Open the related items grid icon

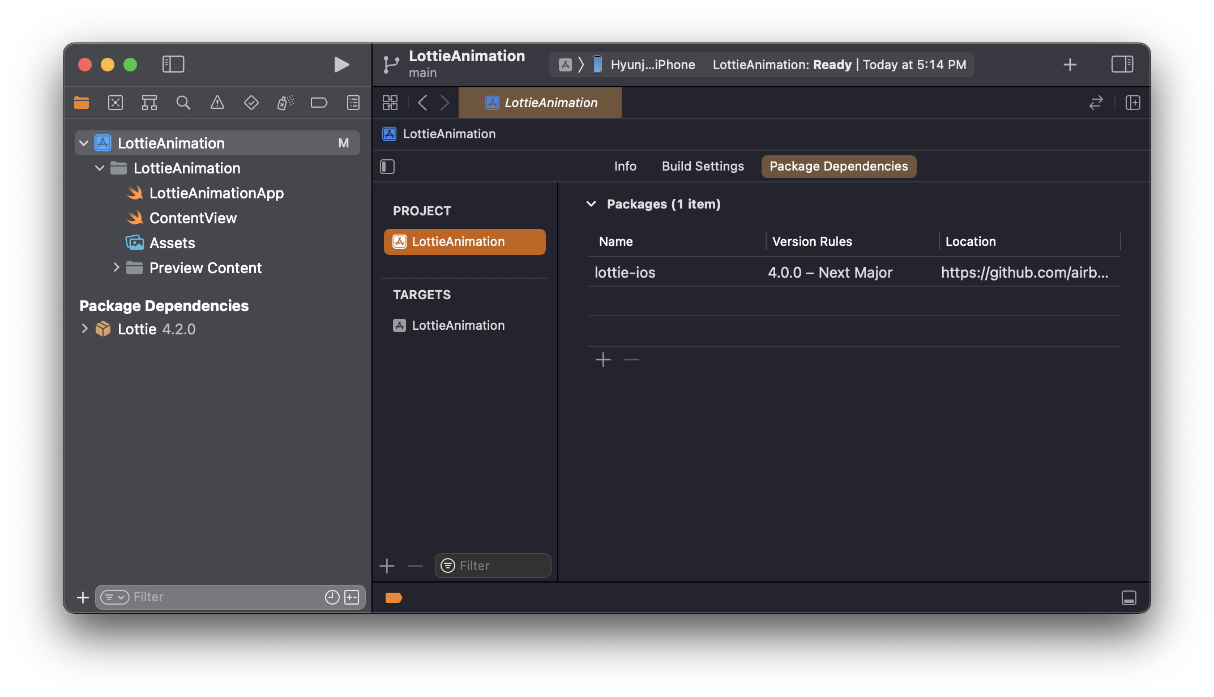(x=390, y=103)
